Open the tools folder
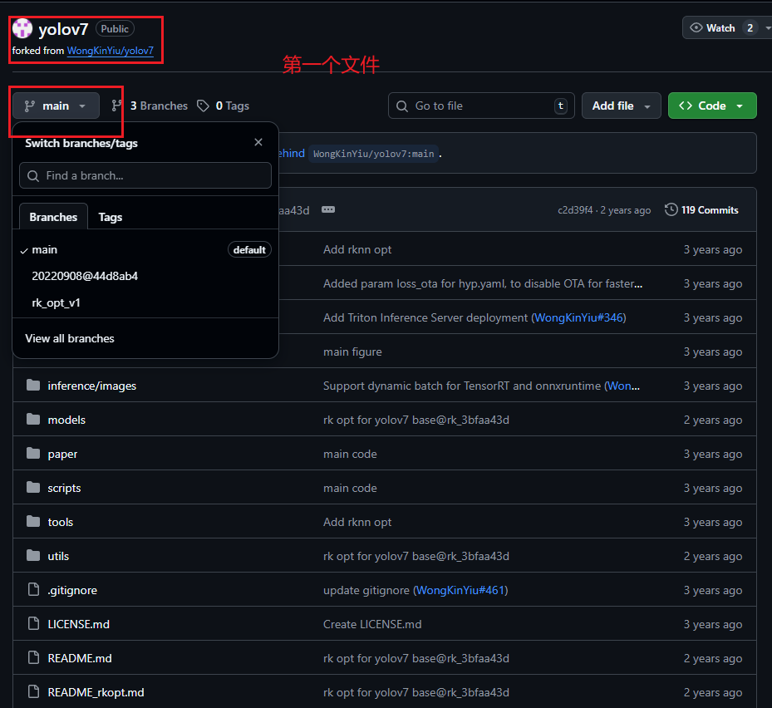This screenshot has width=772, height=708. click(x=60, y=522)
